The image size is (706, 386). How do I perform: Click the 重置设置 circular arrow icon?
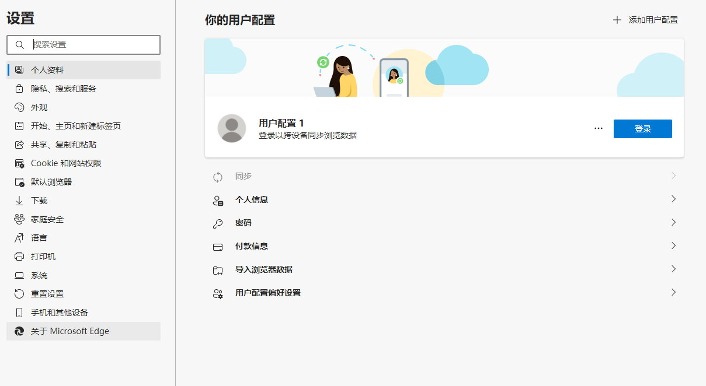[19, 293]
